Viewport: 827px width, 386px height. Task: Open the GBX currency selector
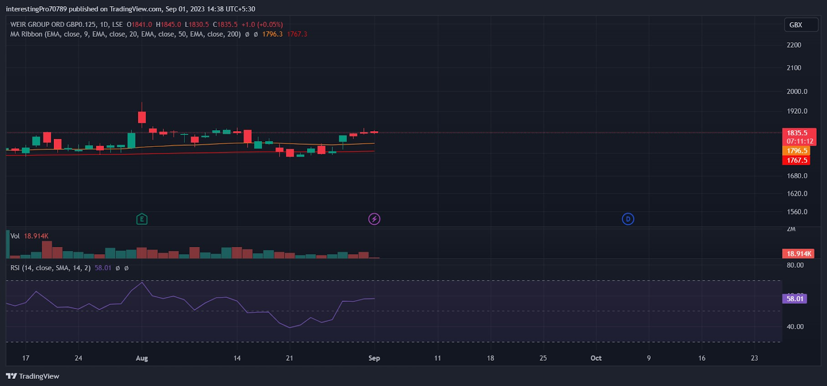point(801,25)
